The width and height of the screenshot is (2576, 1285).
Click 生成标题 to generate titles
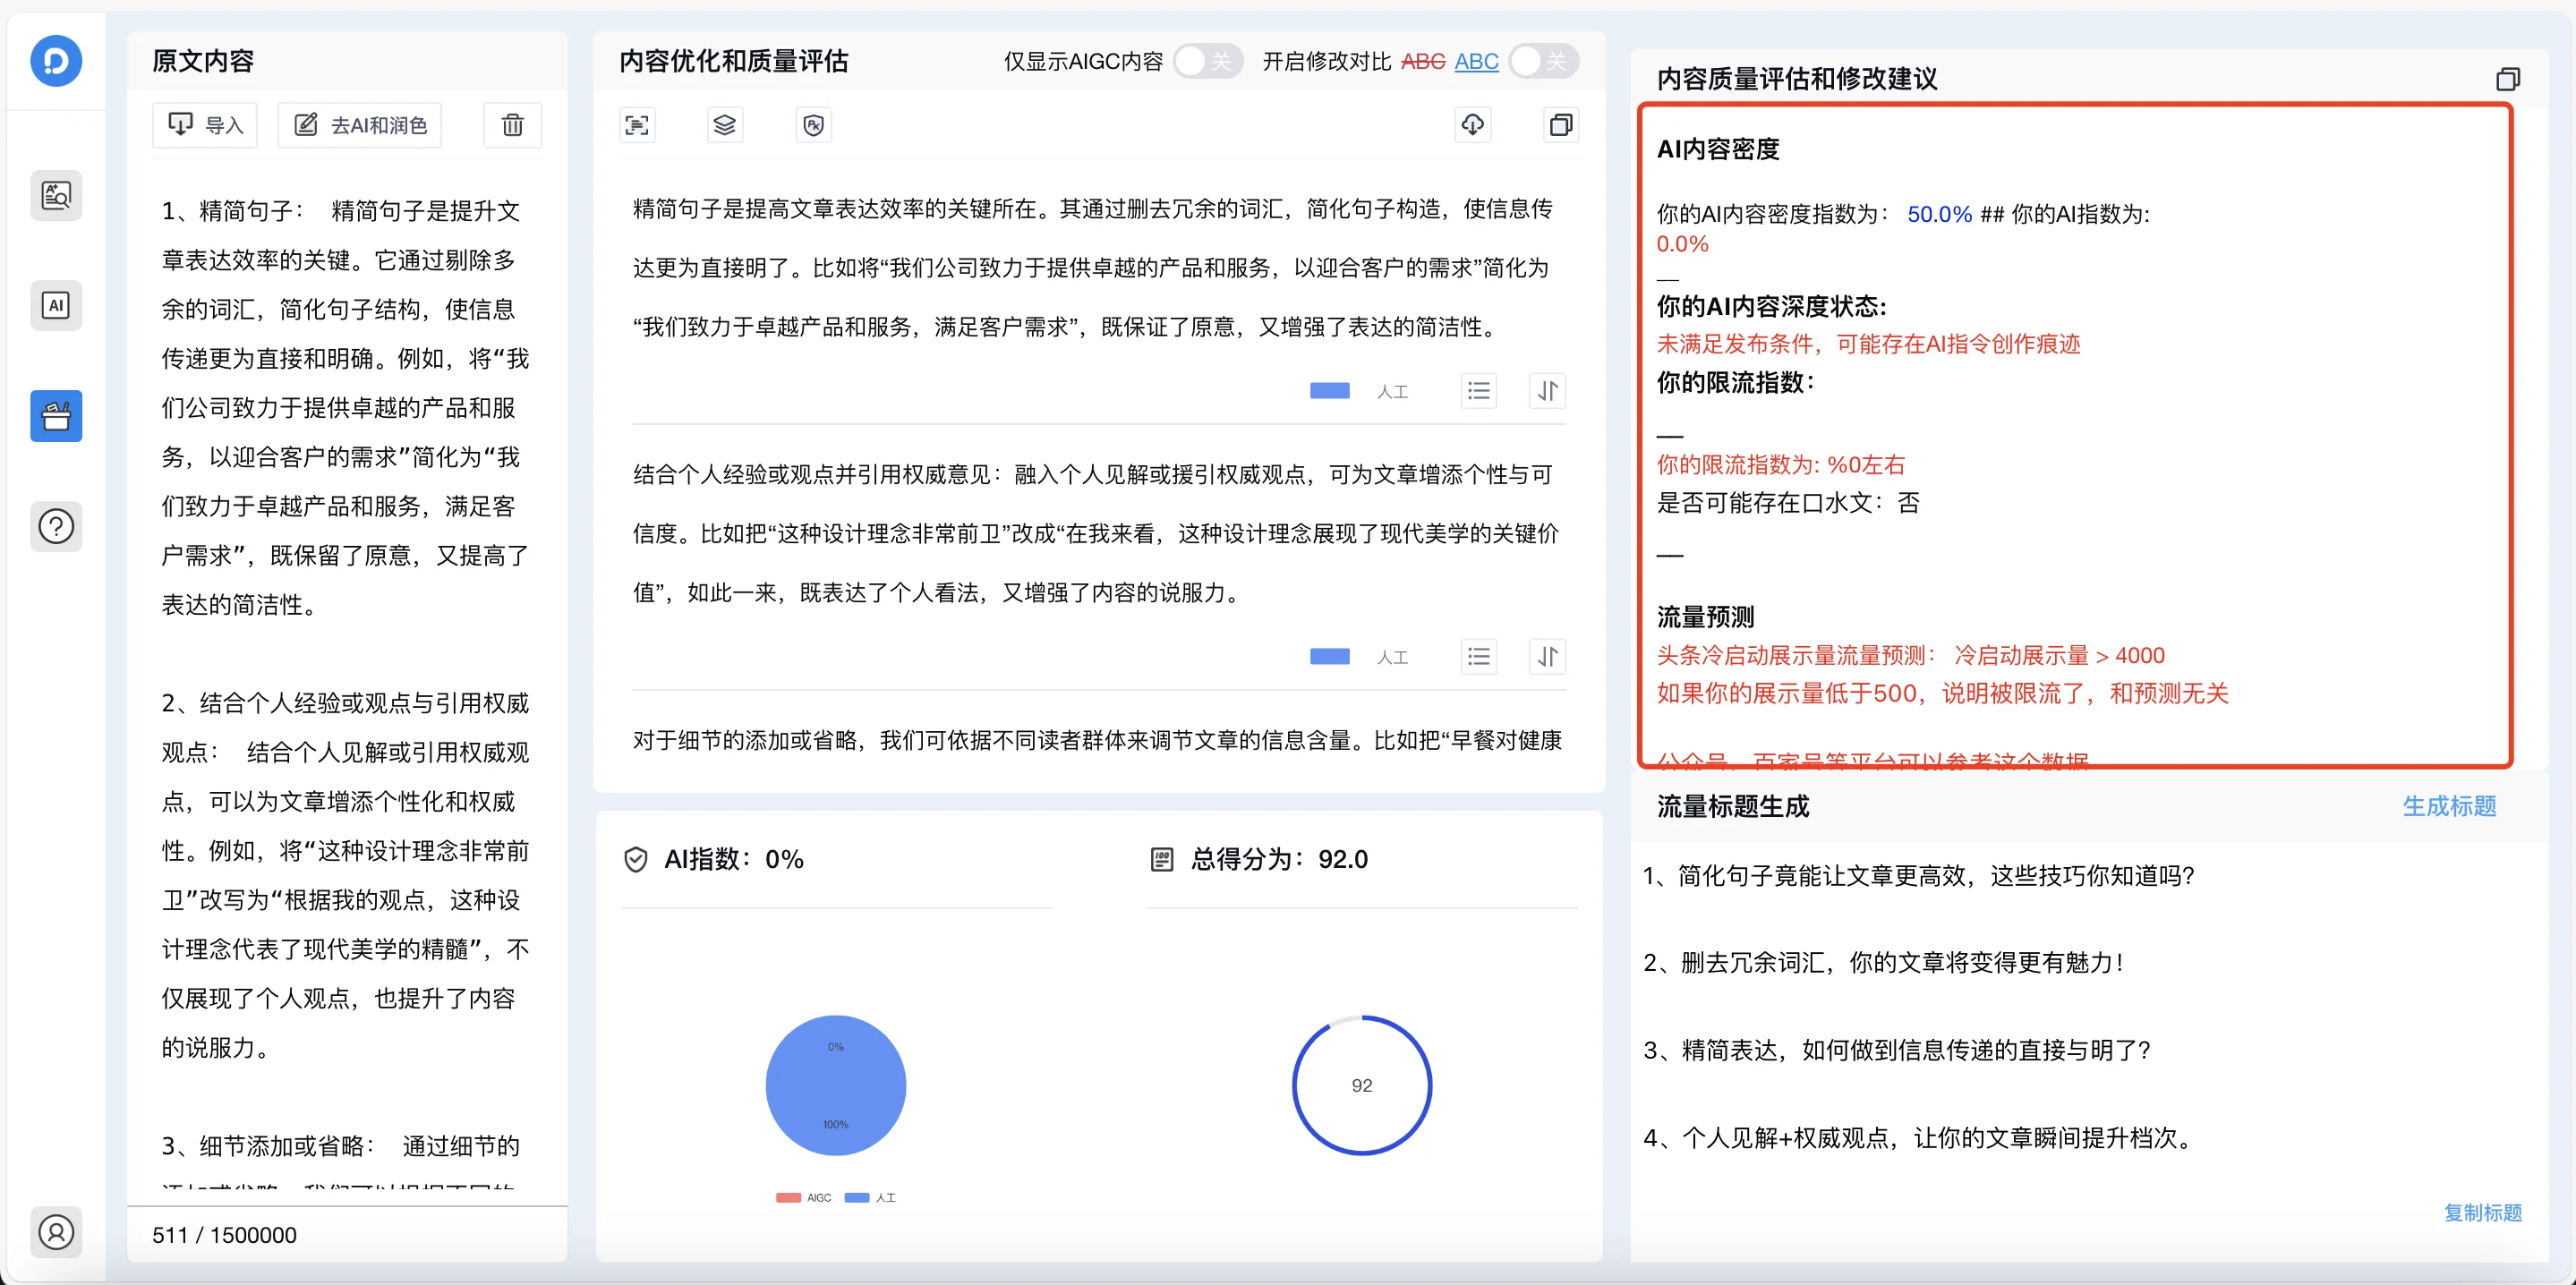coord(2449,806)
